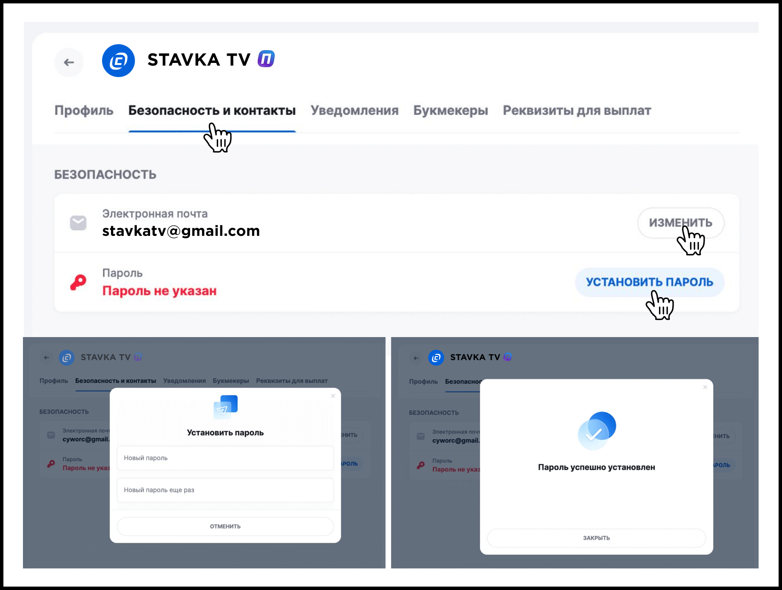Click the purple П badge next to STAVKA TV
Image resolution: width=782 pixels, height=590 pixels.
click(x=266, y=59)
